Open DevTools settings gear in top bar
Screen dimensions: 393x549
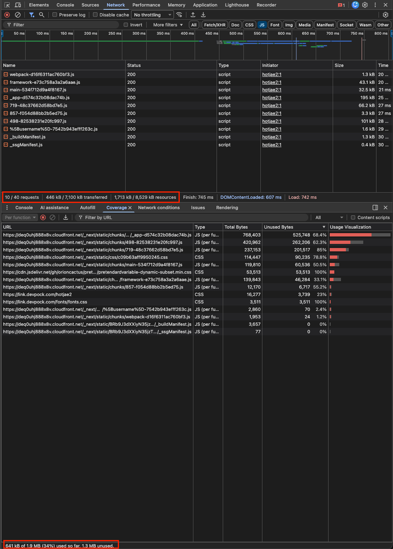click(365, 5)
